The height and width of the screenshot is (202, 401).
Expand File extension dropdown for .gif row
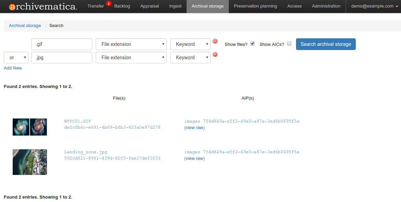tap(131, 44)
